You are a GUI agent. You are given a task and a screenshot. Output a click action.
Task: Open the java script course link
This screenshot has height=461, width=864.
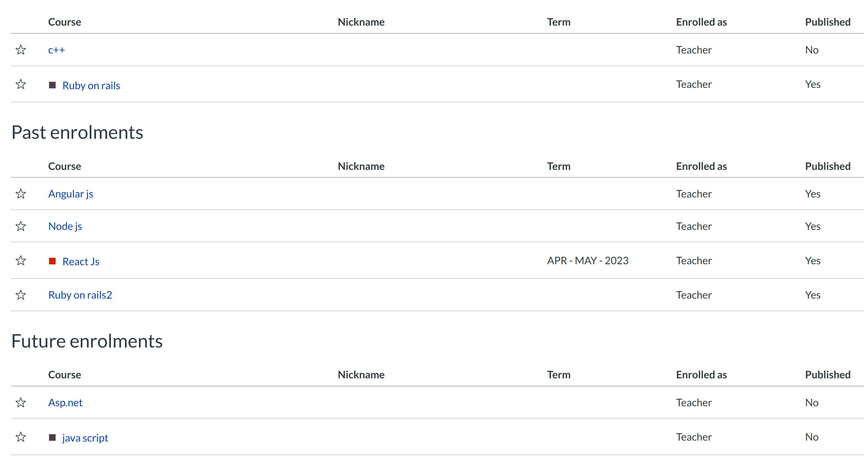click(x=85, y=438)
